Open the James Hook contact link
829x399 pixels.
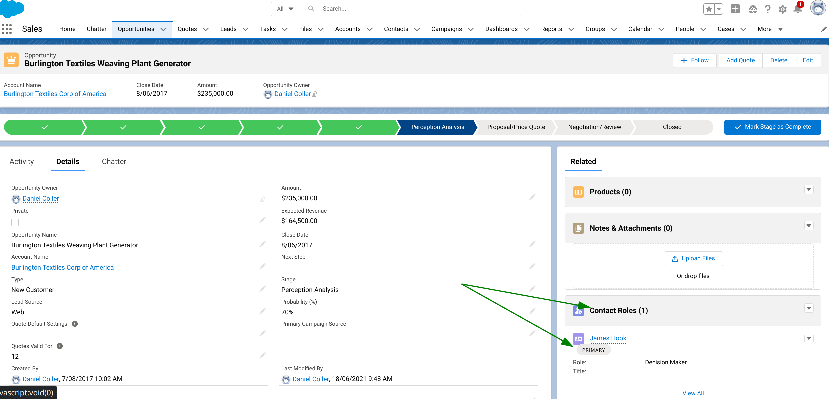pyautogui.click(x=608, y=338)
